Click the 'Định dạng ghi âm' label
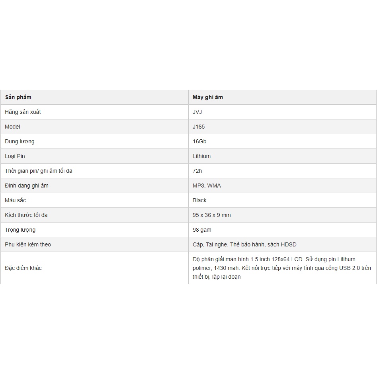This screenshot has width=377, height=377. click(x=26, y=186)
